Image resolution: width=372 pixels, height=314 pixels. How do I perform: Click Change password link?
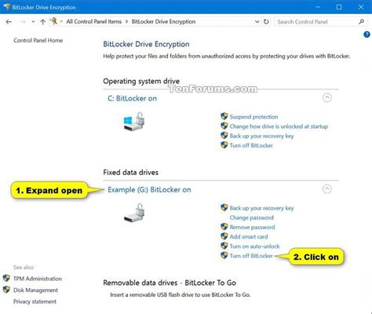tap(252, 217)
